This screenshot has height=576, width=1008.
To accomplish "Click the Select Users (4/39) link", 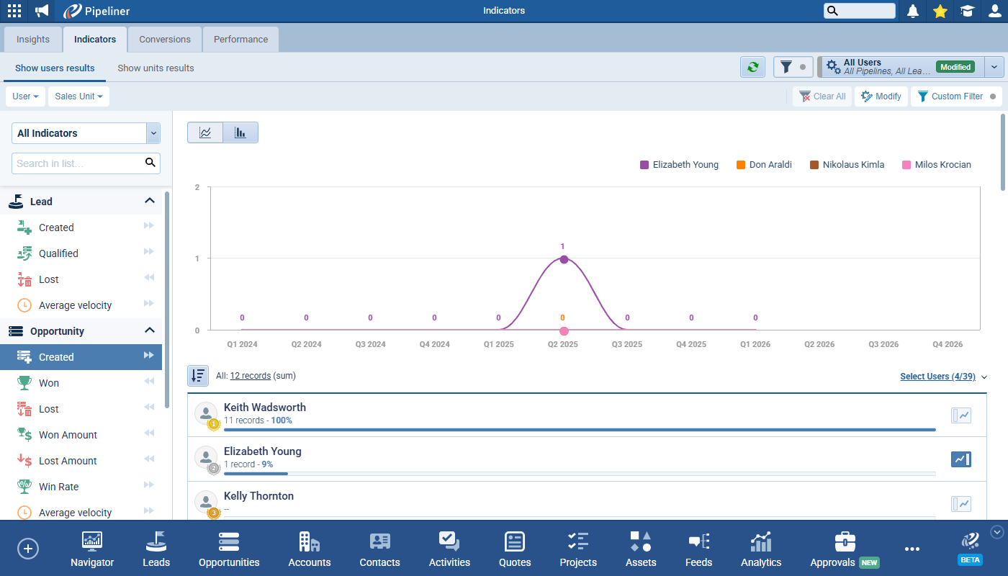I will click(937, 377).
